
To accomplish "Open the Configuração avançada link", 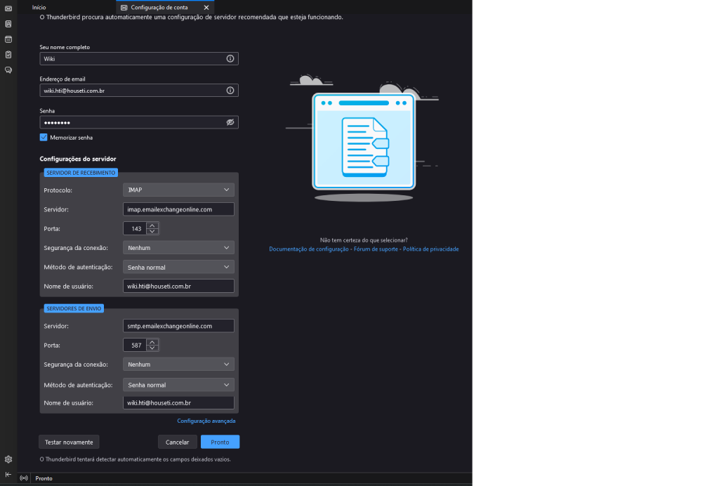I will pos(206,421).
